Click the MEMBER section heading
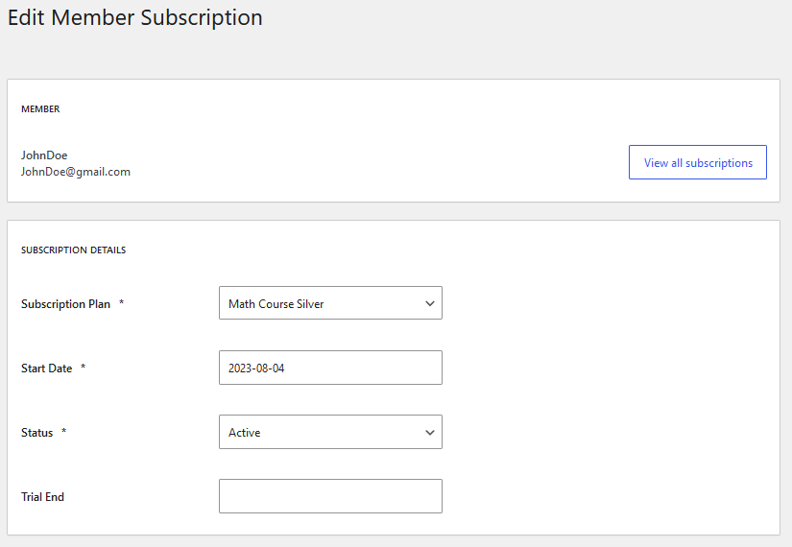This screenshot has height=547, width=792. tap(40, 109)
